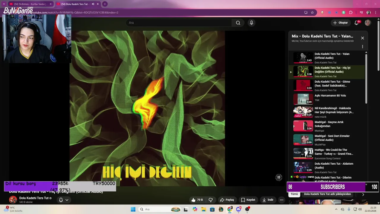The image size is (380, 214).
Task: Start voice search with the microphone icon
Action: [x=251, y=23]
